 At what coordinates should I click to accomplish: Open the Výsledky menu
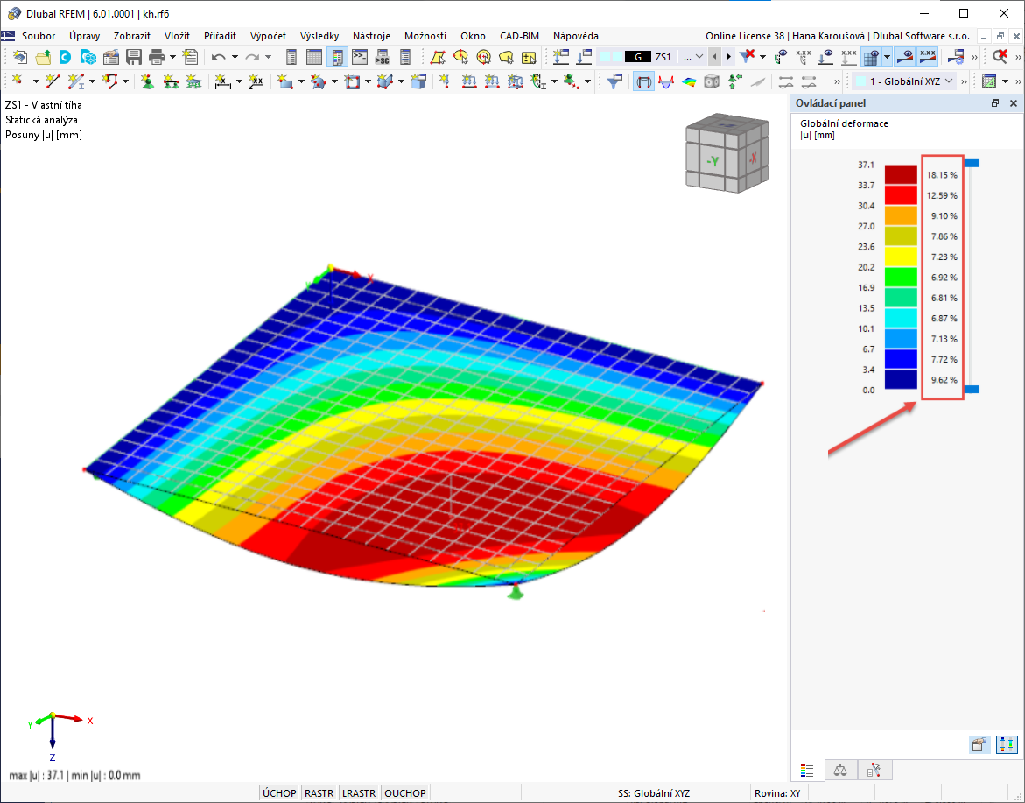tap(319, 36)
